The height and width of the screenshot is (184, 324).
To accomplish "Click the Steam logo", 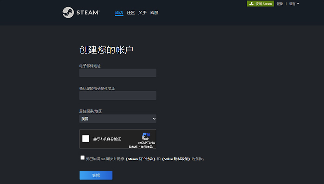I will [81, 13].
